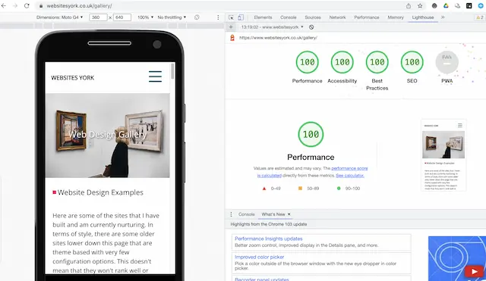The width and height of the screenshot is (486, 281).
Task: Activate the inspect element picker icon
Action: tap(231, 17)
